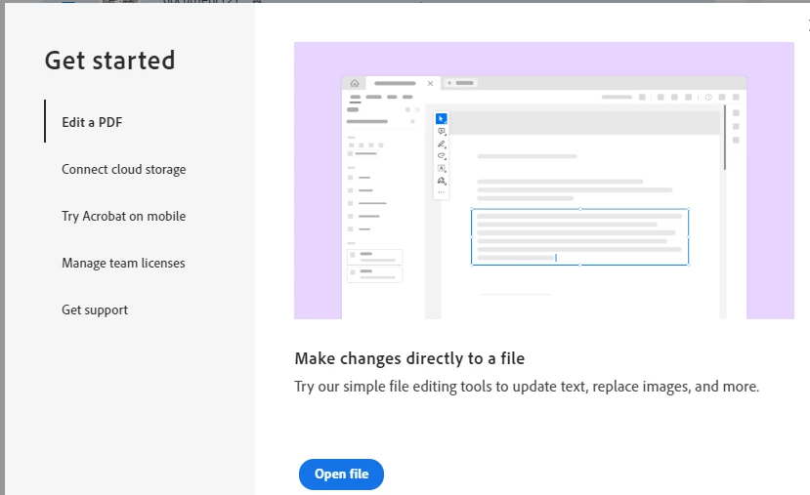Viewport: 810px width, 495px height.
Task: Open Connect cloud storage section
Action: (x=123, y=169)
